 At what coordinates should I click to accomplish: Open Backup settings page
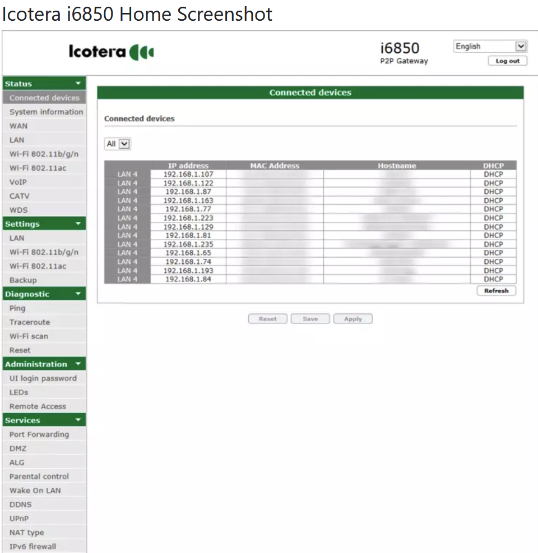(x=44, y=280)
